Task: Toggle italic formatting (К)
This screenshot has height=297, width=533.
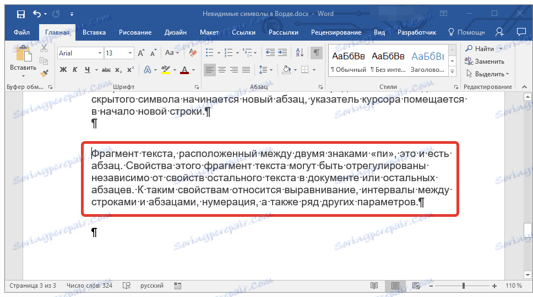Action: pyautogui.click(x=75, y=70)
